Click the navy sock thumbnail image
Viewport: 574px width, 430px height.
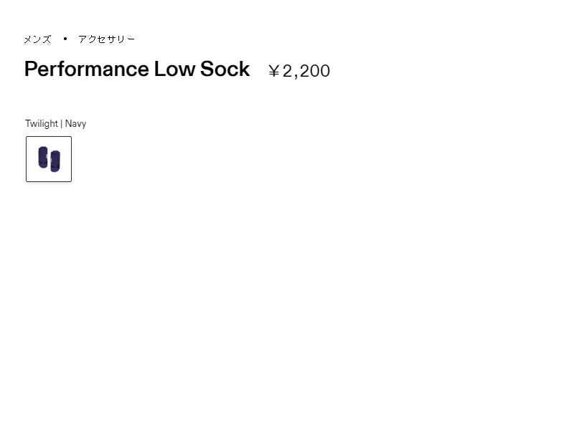point(49,159)
